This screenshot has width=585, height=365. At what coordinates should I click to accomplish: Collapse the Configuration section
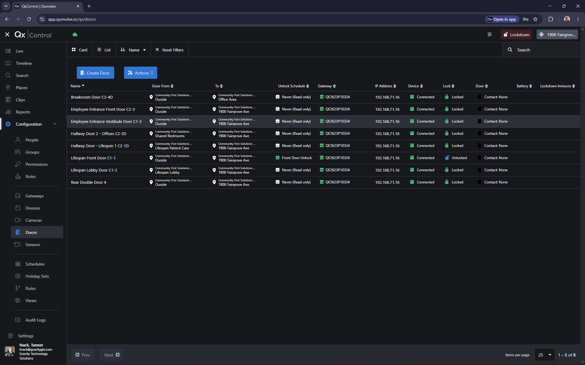coord(55,124)
